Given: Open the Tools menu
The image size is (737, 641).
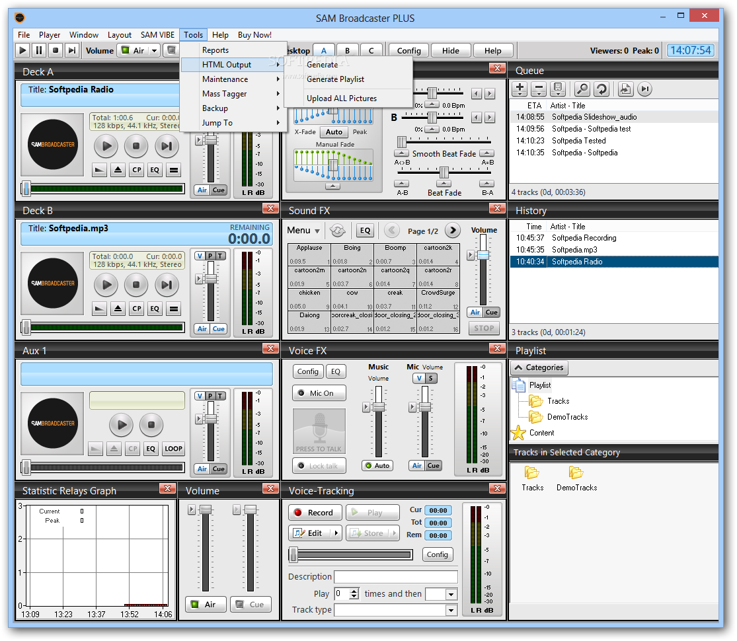Looking at the screenshot, I should tap(193, 35).
